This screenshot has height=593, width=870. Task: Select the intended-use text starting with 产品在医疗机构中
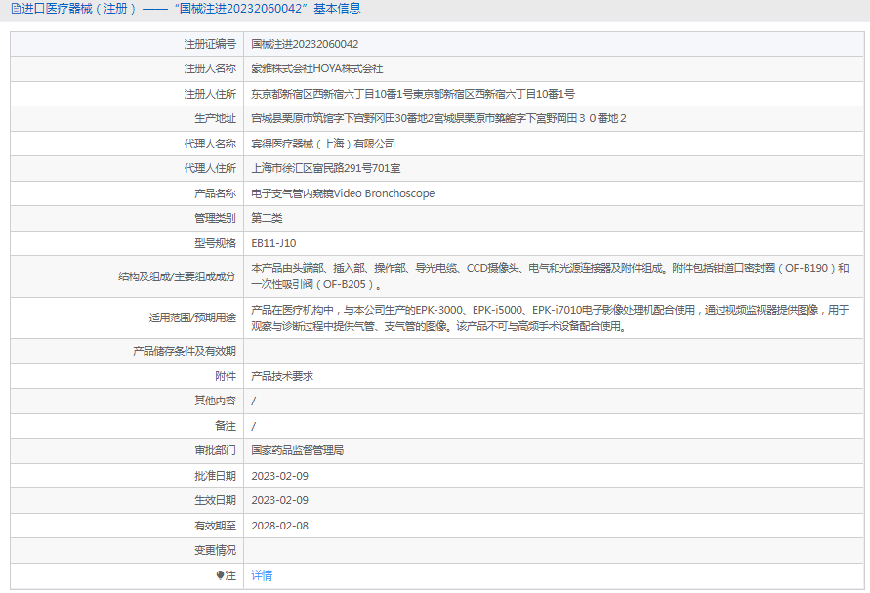[x=550, y=318]
